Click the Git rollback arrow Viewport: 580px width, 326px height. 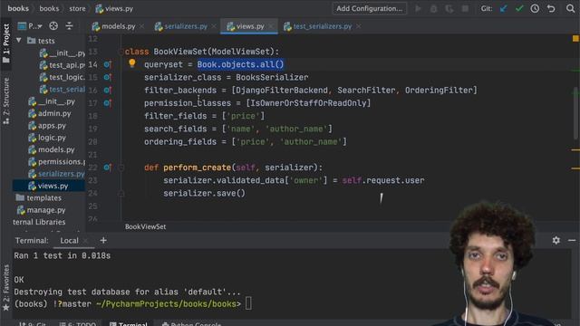(x=551, y=8)
